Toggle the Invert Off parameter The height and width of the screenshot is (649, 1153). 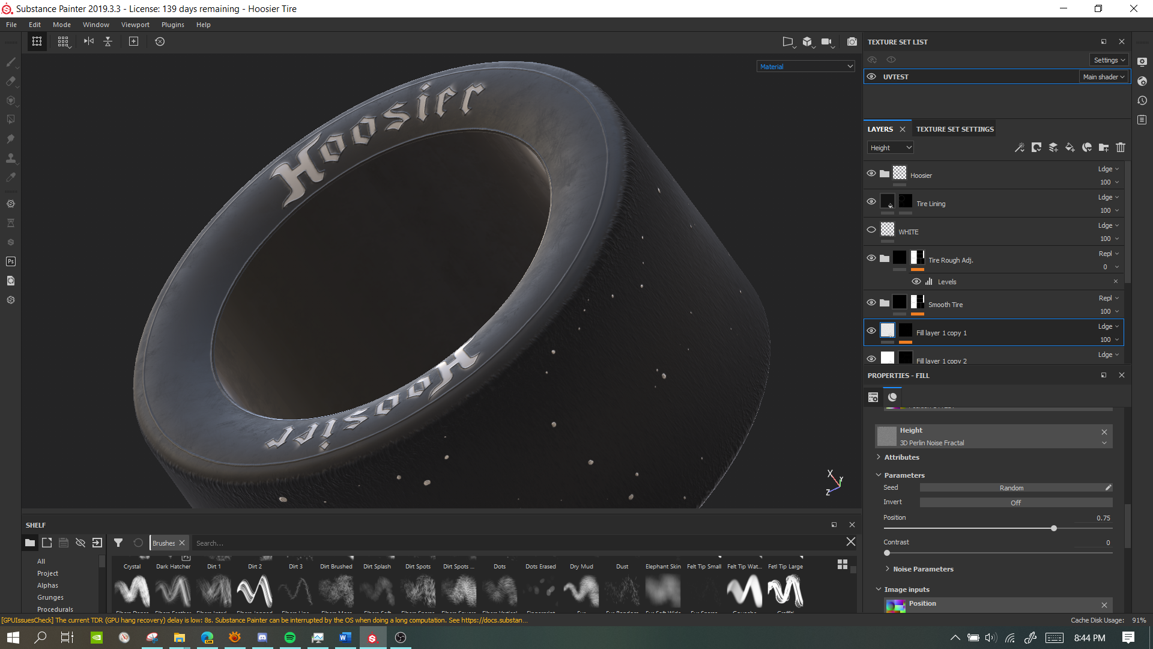tap(1015, 502)
